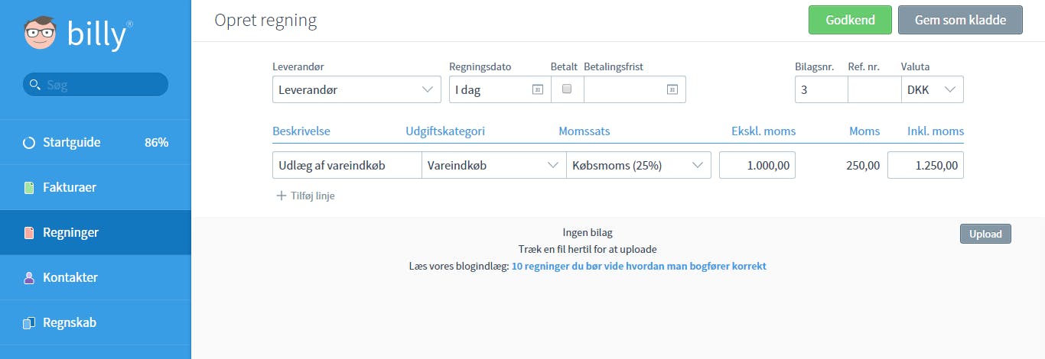Click the Ref. nr. input field
1045x359 pixels.
874,89
